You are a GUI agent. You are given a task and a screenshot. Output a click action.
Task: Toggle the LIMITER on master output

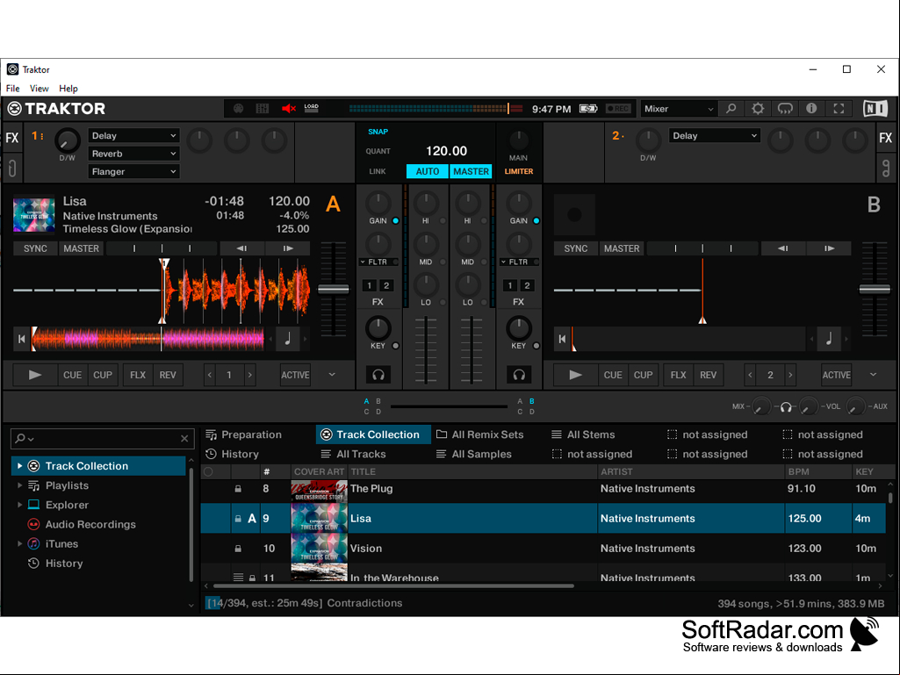[518, 171]
